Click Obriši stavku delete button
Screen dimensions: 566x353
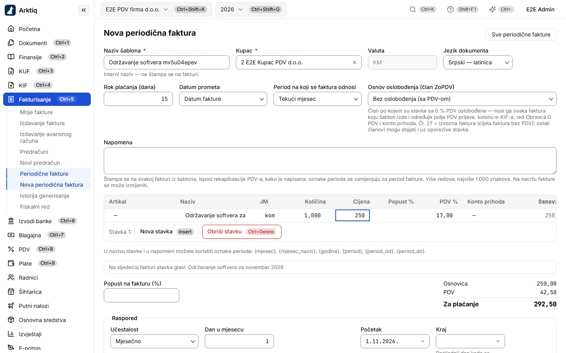[x=242, y=232]
